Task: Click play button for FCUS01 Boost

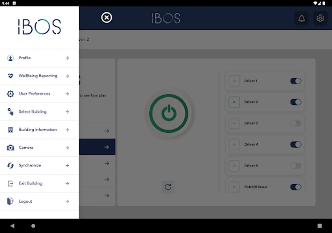Action: pyautogui.click(x=234, y=187)
